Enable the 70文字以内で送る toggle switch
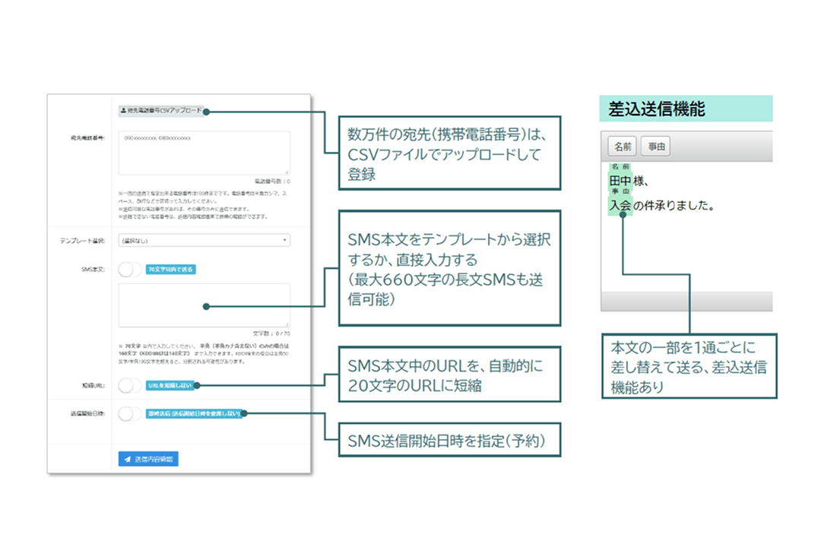The image size is (821, 547). [129, 269]
